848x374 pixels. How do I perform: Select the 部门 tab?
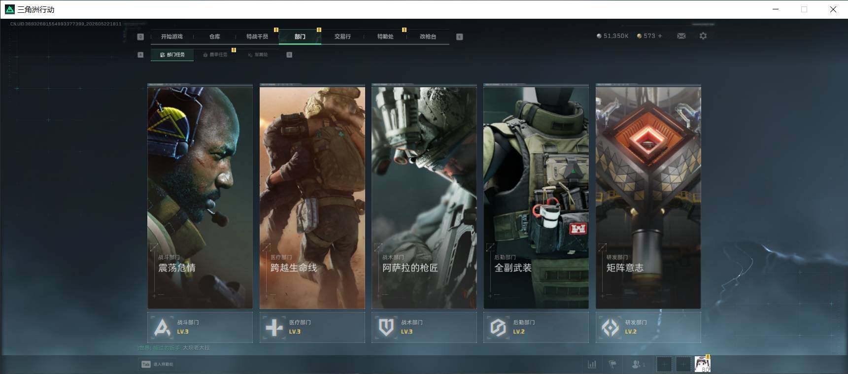pos(300,36)
